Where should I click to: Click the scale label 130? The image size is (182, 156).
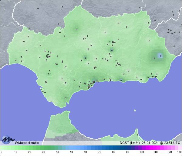[180, 152]
